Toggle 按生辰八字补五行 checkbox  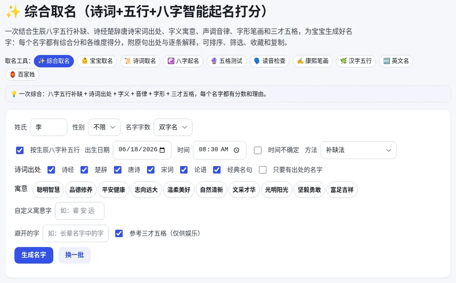20,150
